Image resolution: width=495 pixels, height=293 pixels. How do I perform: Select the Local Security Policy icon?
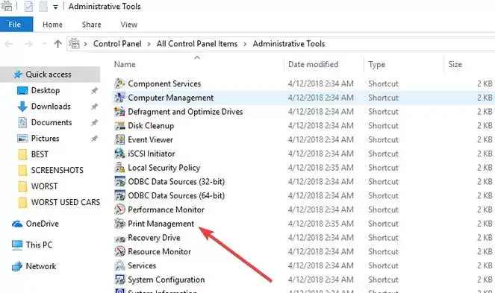click(119, 168)
